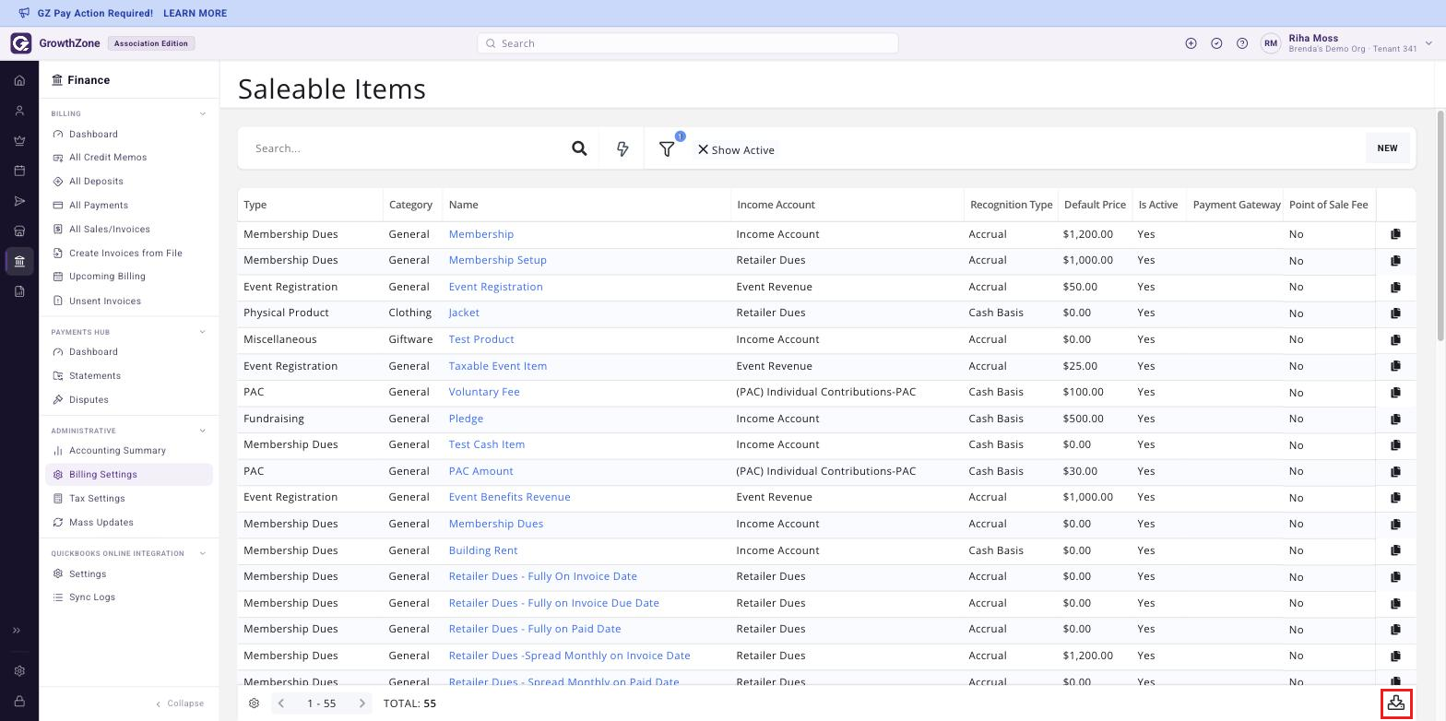The width and height of the screenshot is (1446, 721).
Task: Open the tasks checkmark icon in header
Action: pyautogui.click(x=1216, y=43)
